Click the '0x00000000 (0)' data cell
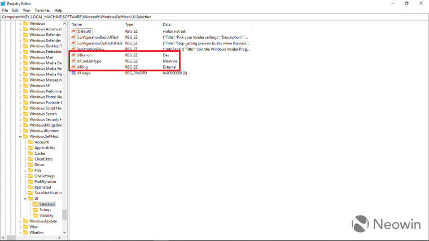 (x=175, y=73)
